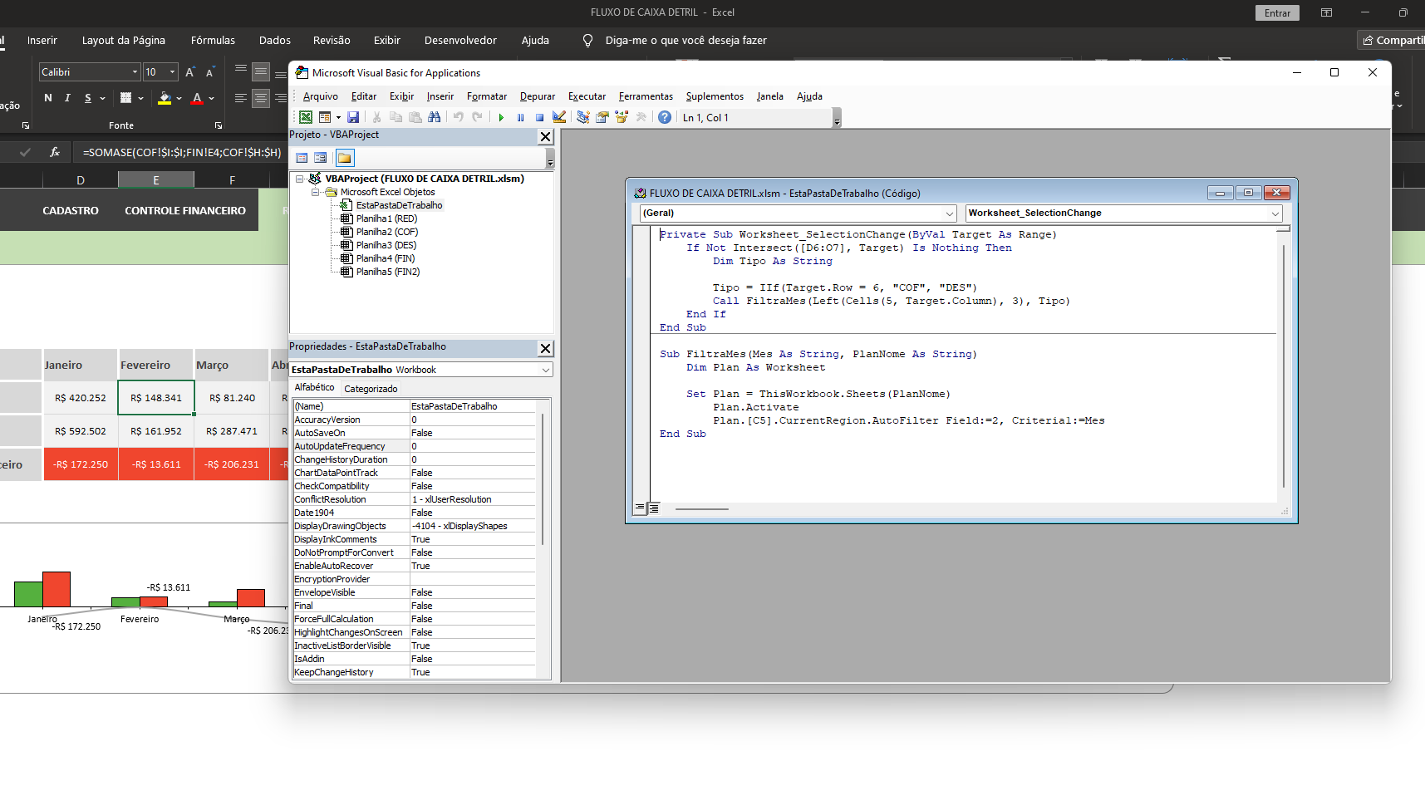Open the underline style dropdown arrow
This screenshot has height=805, width=1425.
pos(103,98)
